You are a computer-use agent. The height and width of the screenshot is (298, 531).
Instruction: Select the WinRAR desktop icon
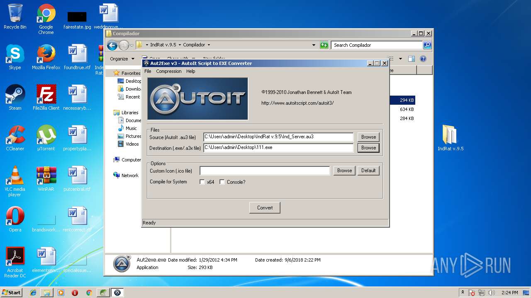tap(46, 179)
